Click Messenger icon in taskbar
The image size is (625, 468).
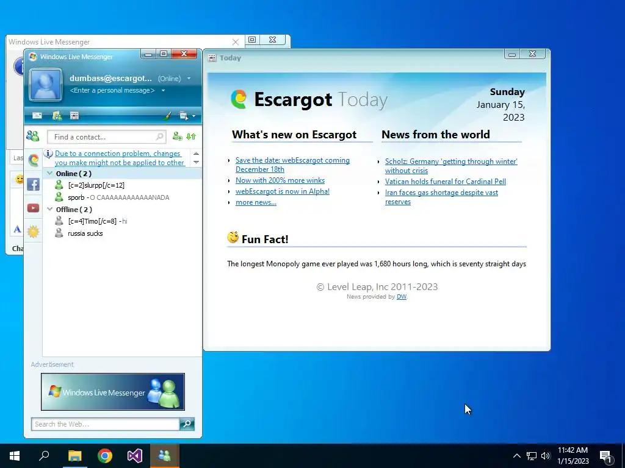pos(165,456)
